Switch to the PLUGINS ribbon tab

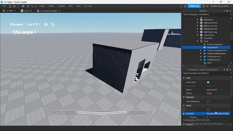[88, 6]
